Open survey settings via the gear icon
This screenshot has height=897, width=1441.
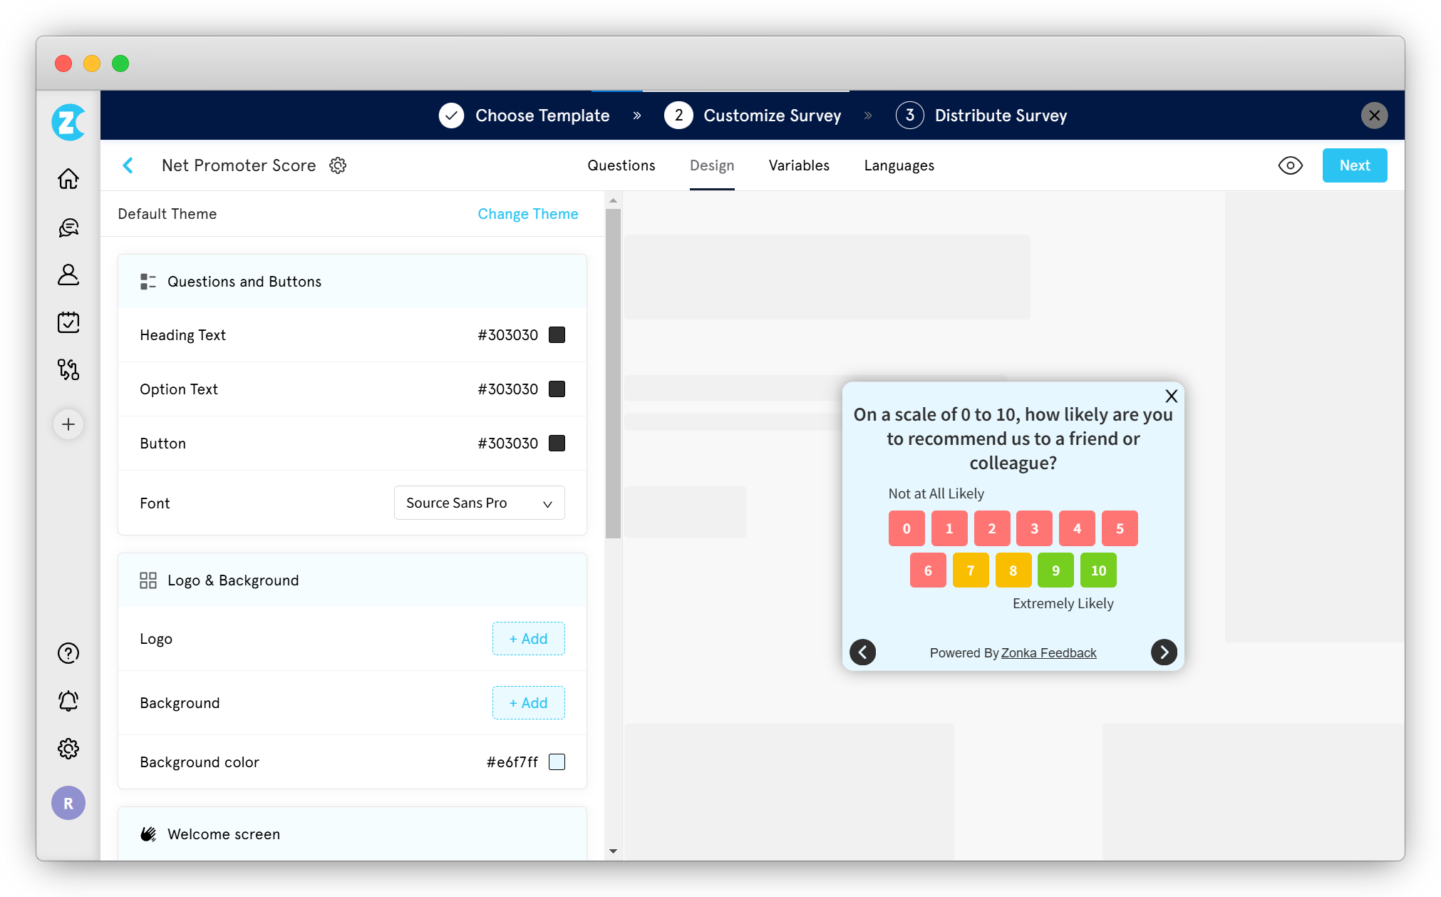point(338,165)
